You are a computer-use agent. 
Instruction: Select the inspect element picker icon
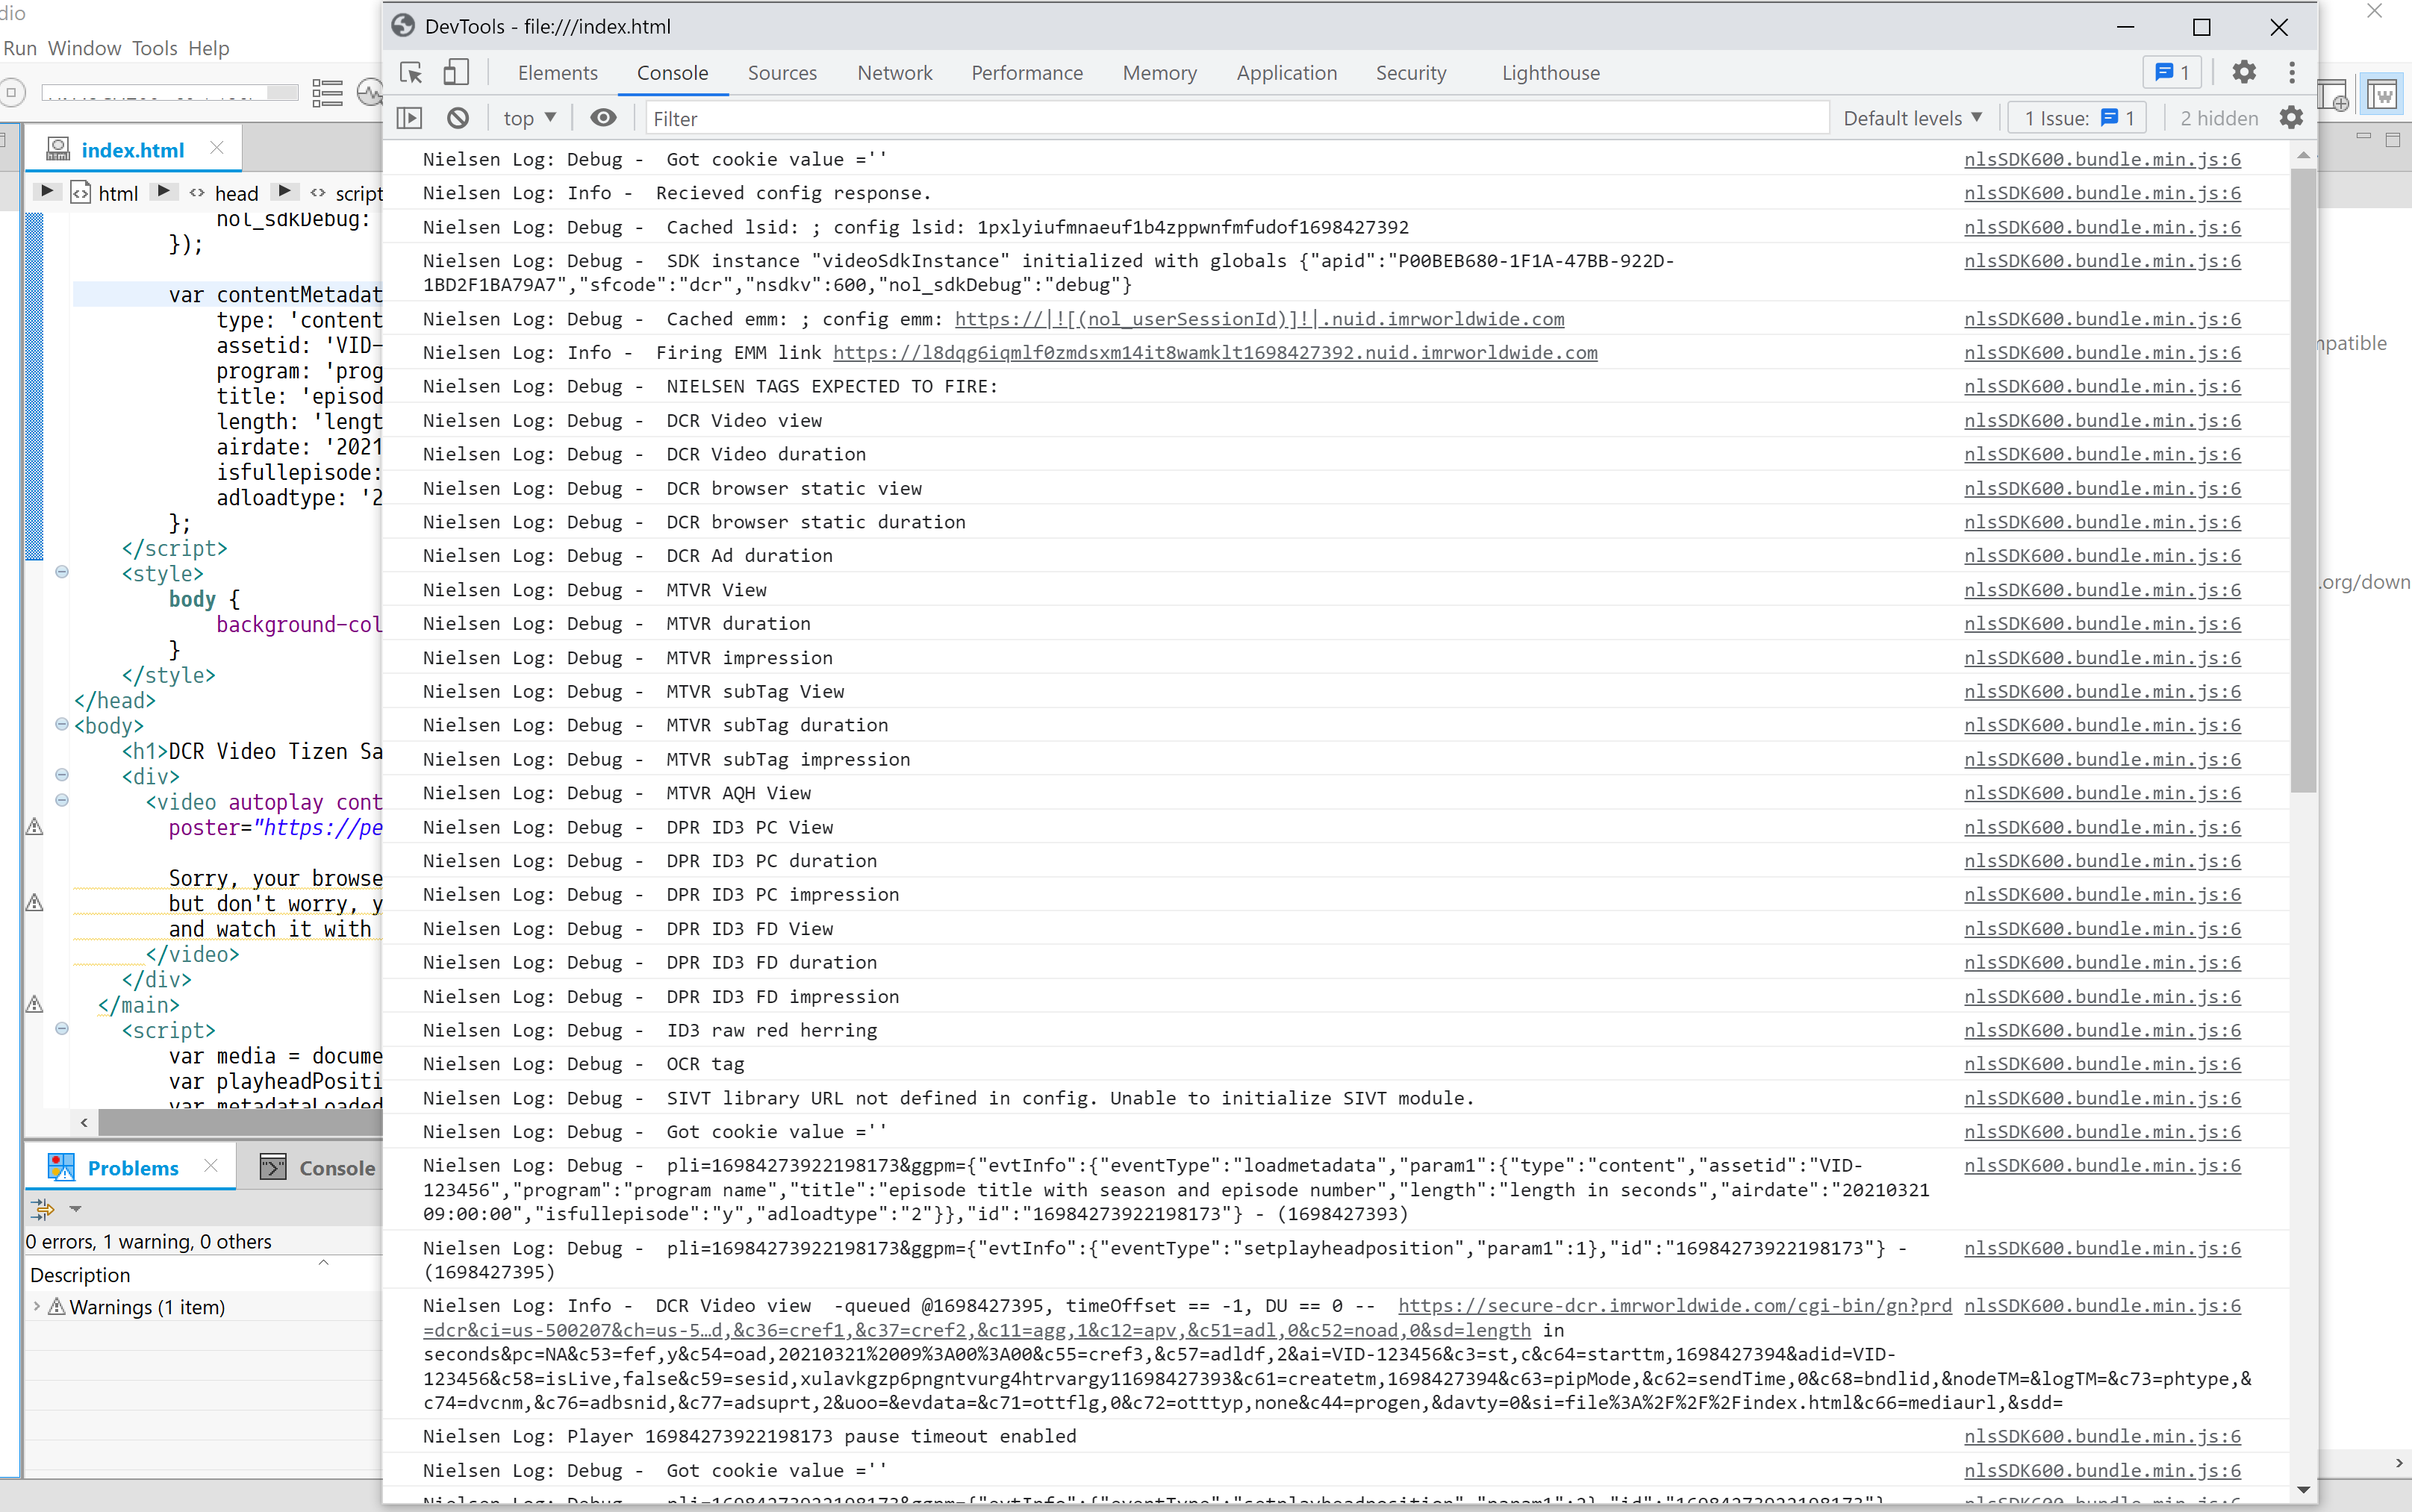click(411, 72)
